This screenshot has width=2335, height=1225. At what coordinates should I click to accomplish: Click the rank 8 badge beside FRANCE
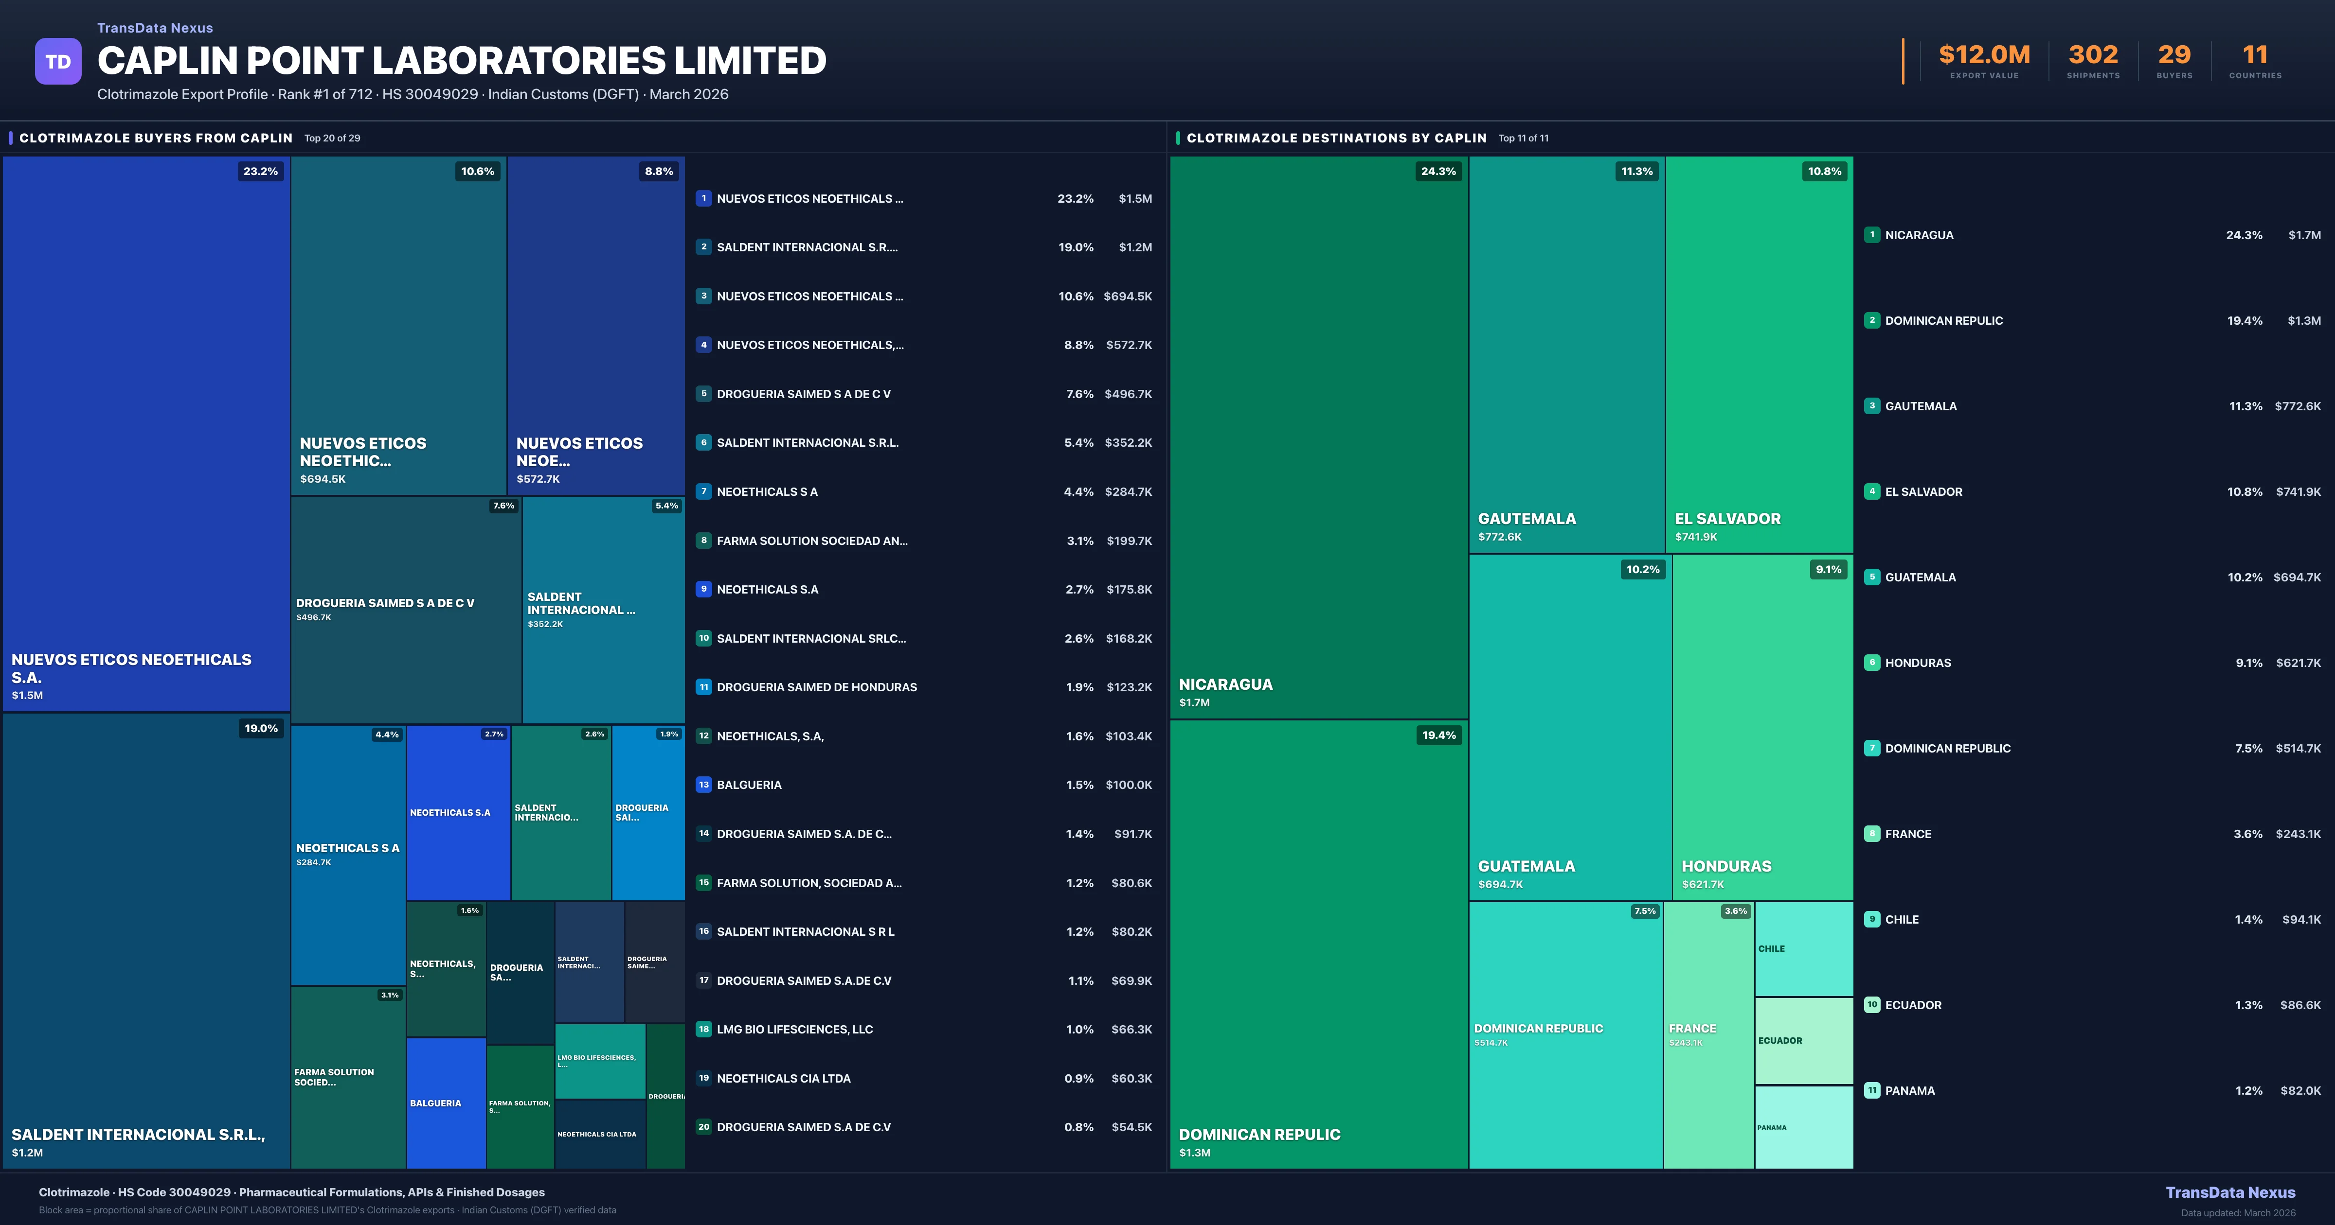[1873, 834]
